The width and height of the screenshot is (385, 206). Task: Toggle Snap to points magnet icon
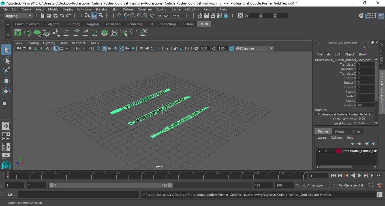(133, 16)
